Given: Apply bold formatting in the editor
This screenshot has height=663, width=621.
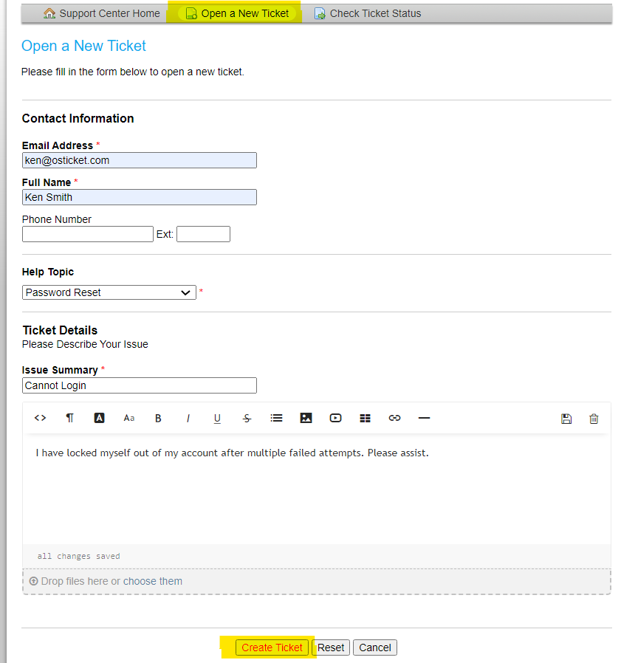Looking at the screenshot, I should [158, 418].
